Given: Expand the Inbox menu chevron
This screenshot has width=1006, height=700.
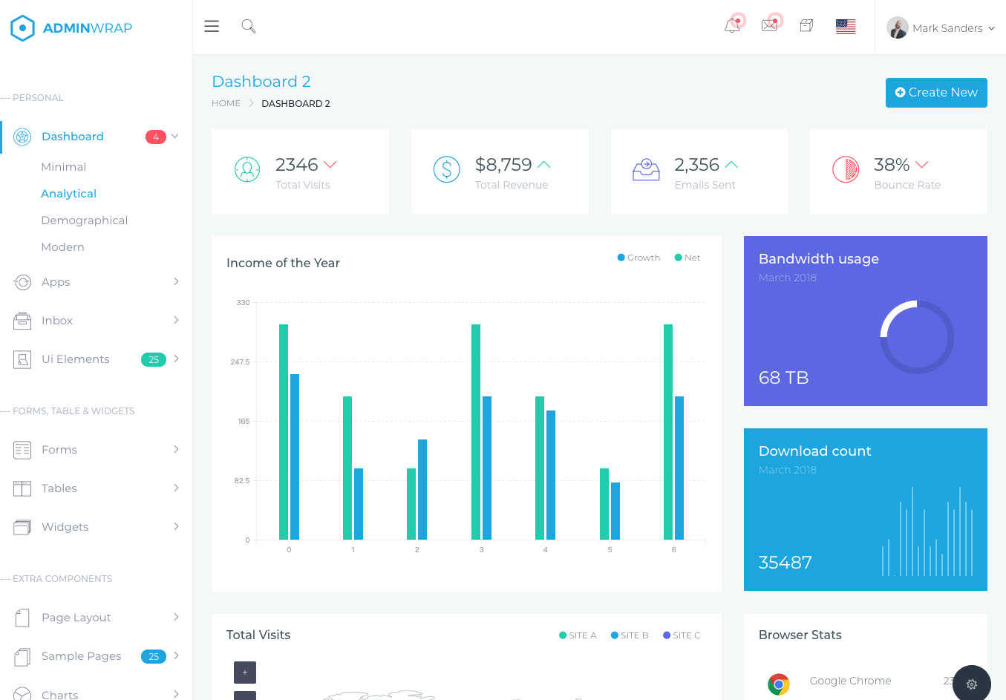Looking at the screenshot, I should tap(176, 320).
